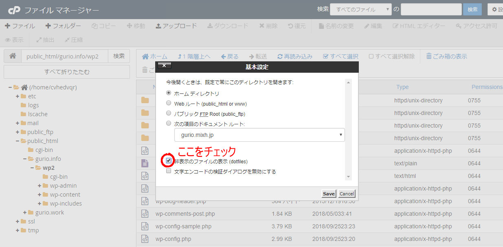The width and height of the screenshot is (503, 247).
Task: Go up one level (1 階層上へ)
Action: click(x=194, y=56)
